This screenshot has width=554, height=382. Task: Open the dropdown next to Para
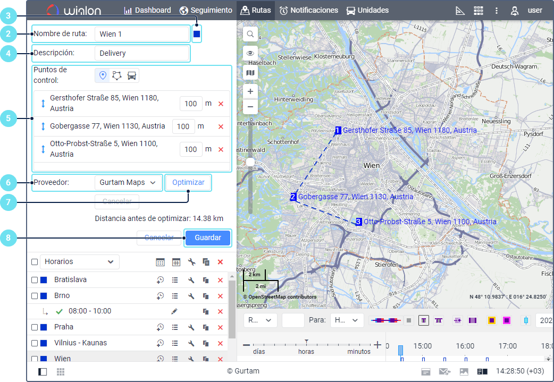(347, 320)
